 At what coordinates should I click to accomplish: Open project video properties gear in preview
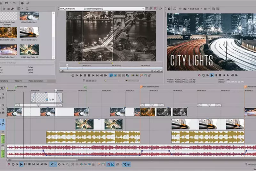click(169, 9)
